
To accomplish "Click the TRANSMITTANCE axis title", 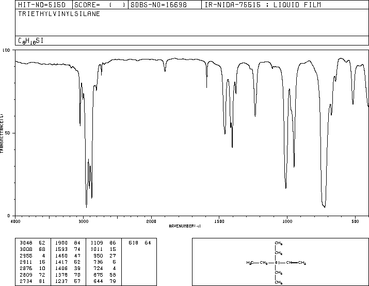I will click(x=2, y=133).
